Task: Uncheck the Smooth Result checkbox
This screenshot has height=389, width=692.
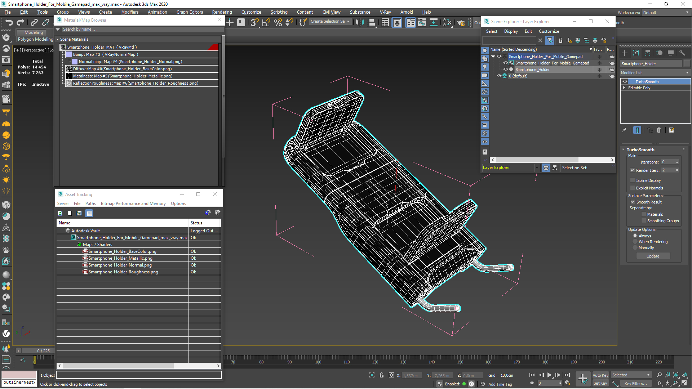Action: pos(633,202)
